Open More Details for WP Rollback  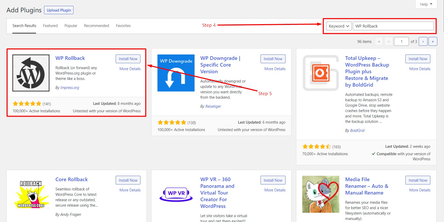[x=130, y=69]
